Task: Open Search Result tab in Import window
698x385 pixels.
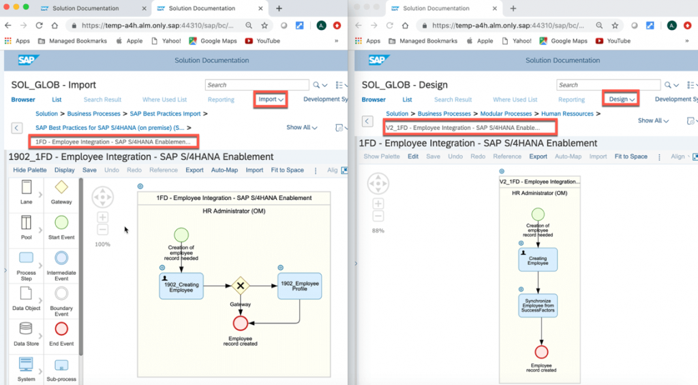Action: pyautogui.click(x=102, y=99)
